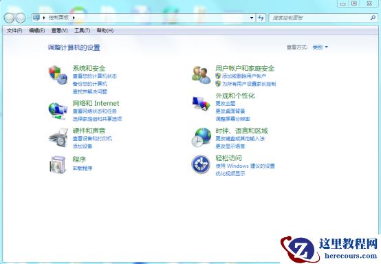Open the 用户帐户和家庭安全 people icon

(201, 75)
